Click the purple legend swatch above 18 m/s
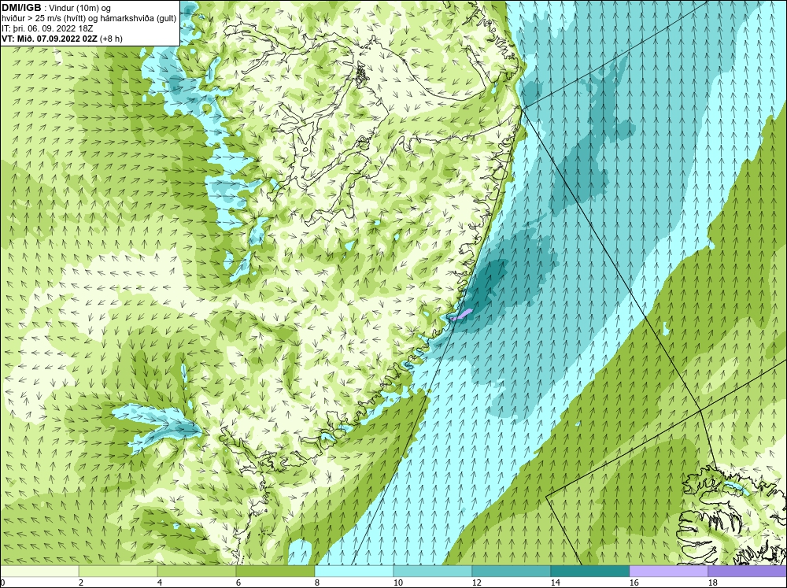787x588 pixels. click(x=748, y=571)
